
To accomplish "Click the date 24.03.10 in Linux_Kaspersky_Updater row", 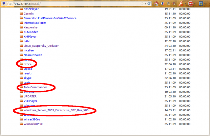I will [x=170, y=46].
